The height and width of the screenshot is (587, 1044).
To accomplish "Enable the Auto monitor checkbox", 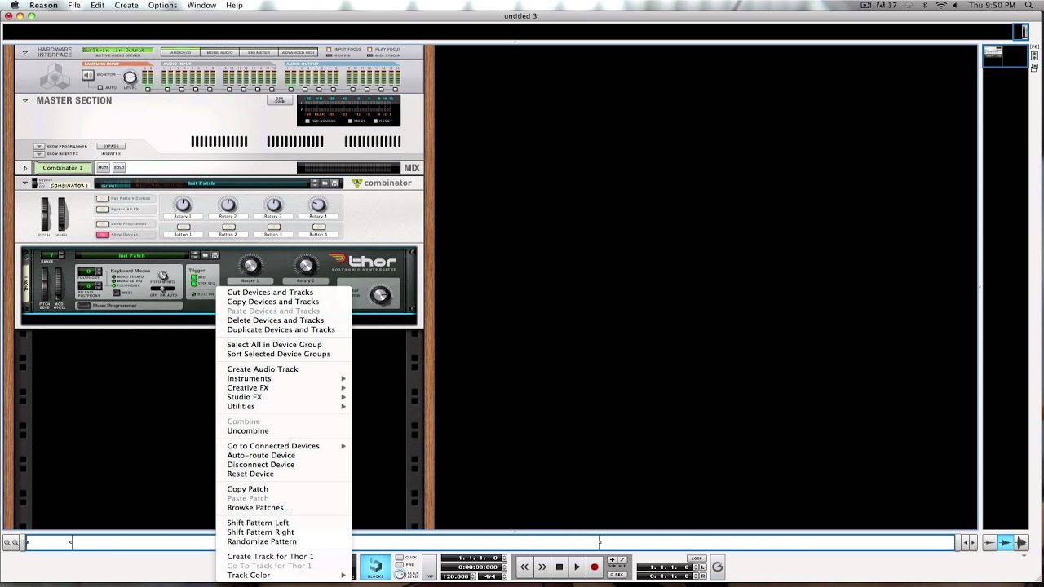I will point(100,86).
